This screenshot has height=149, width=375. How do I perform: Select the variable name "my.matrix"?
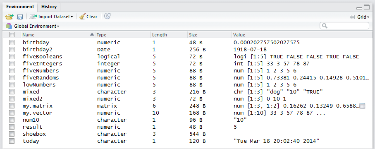(x=38, y=106)
